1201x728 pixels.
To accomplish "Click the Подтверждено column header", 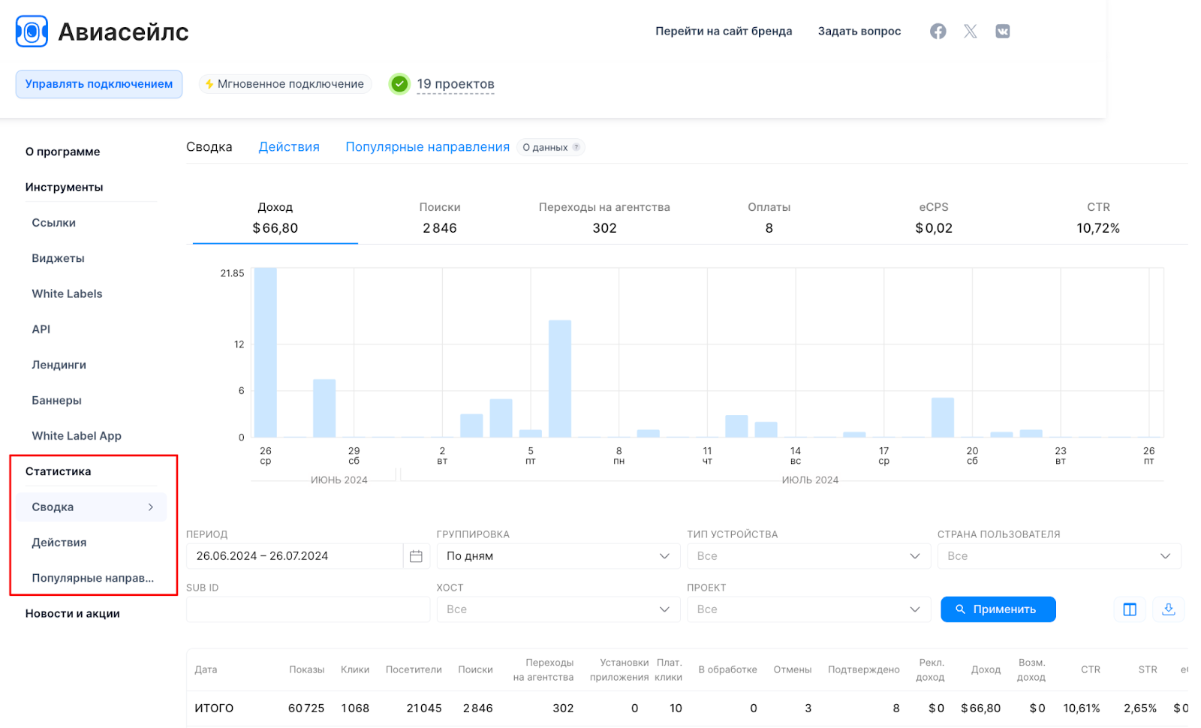I will pyautogui.click(x=864, y=669).
